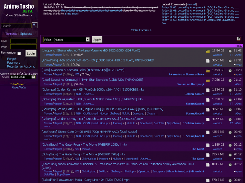This screenshot has width=245, height=183.
Task: Click file icon for Gutsy Frog 1080p
Action: point(208,145)
